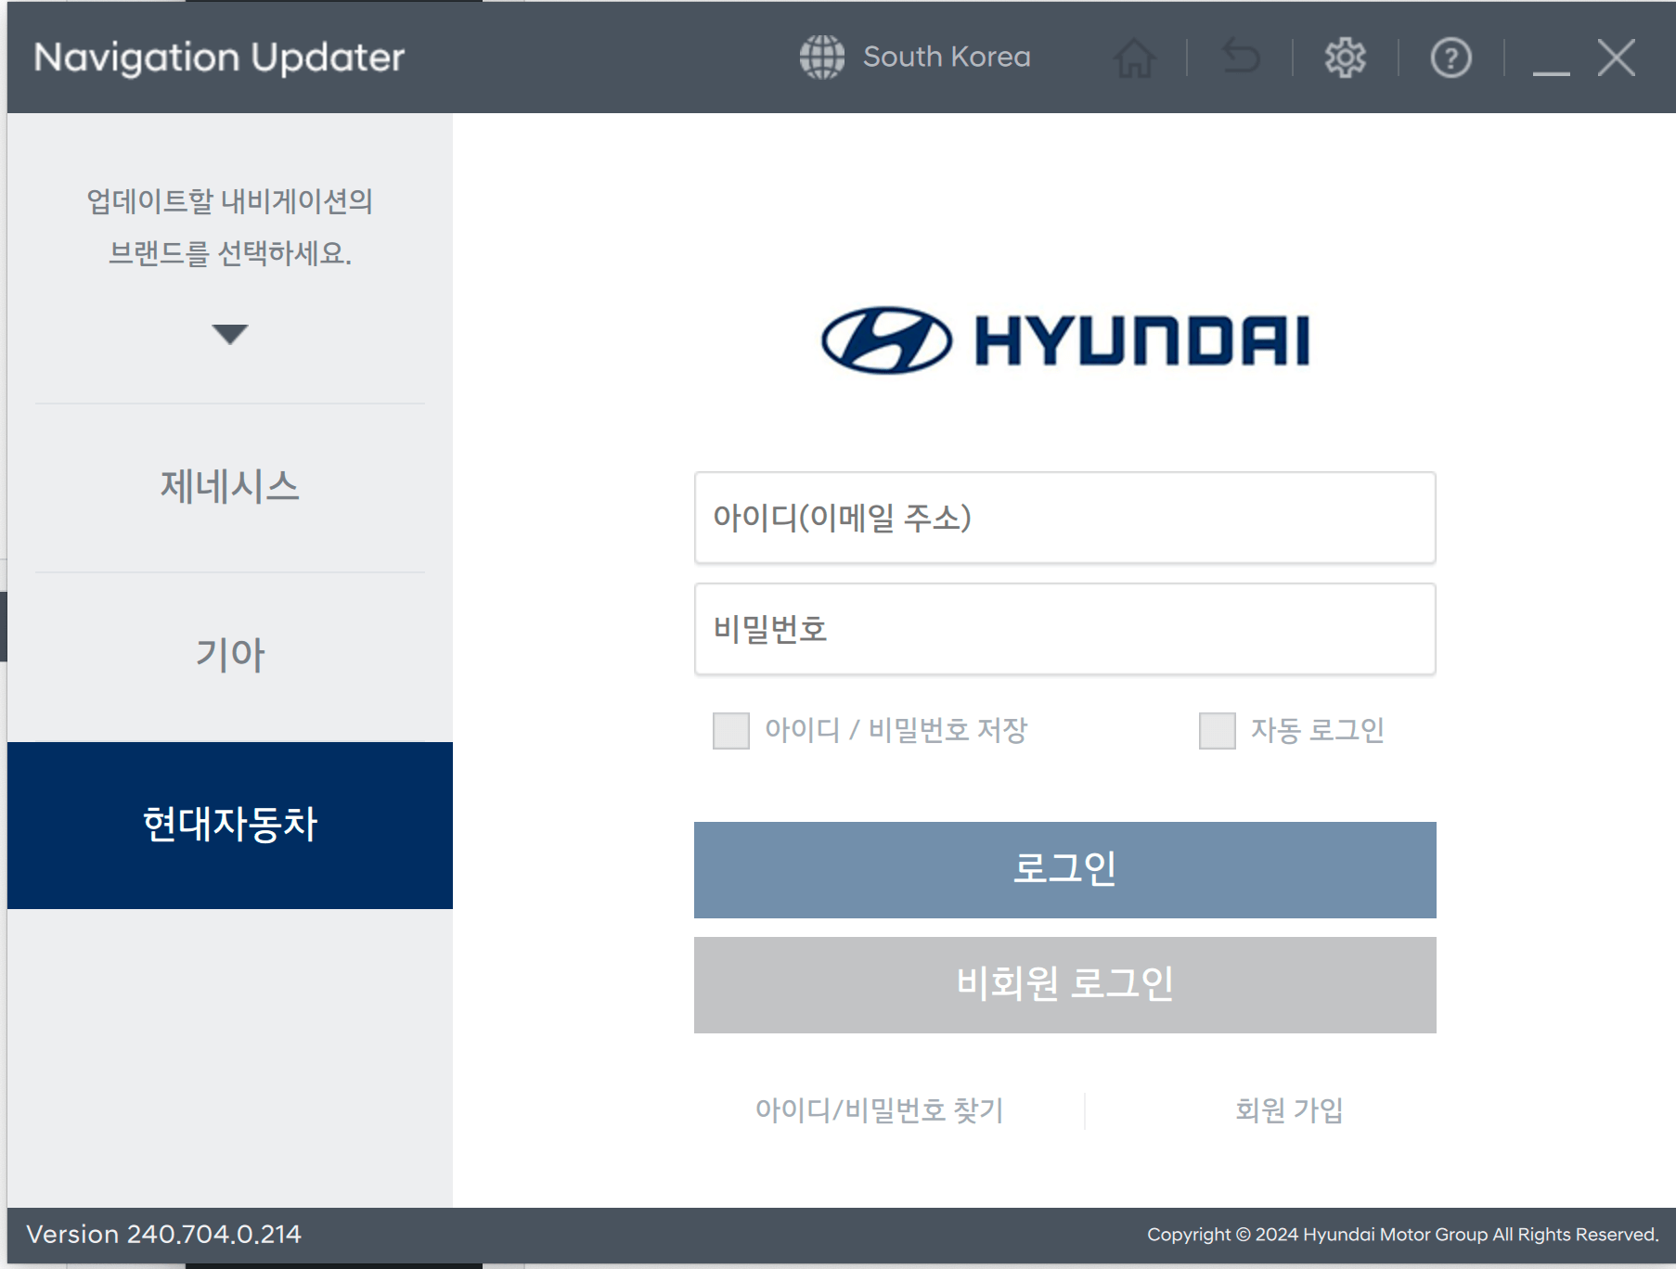
Task: Open the South Korea region selector
Action: point(947,57)
